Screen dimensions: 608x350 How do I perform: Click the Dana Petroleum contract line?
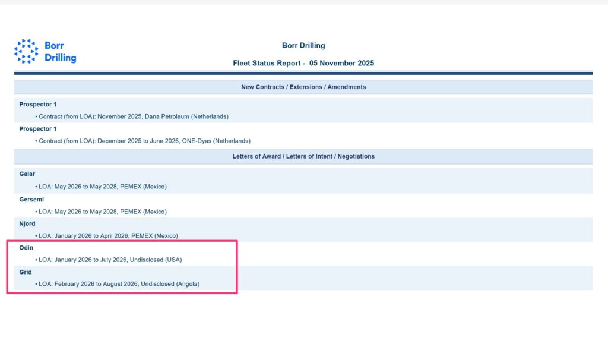pyautogui.click(x=134, y=116)
